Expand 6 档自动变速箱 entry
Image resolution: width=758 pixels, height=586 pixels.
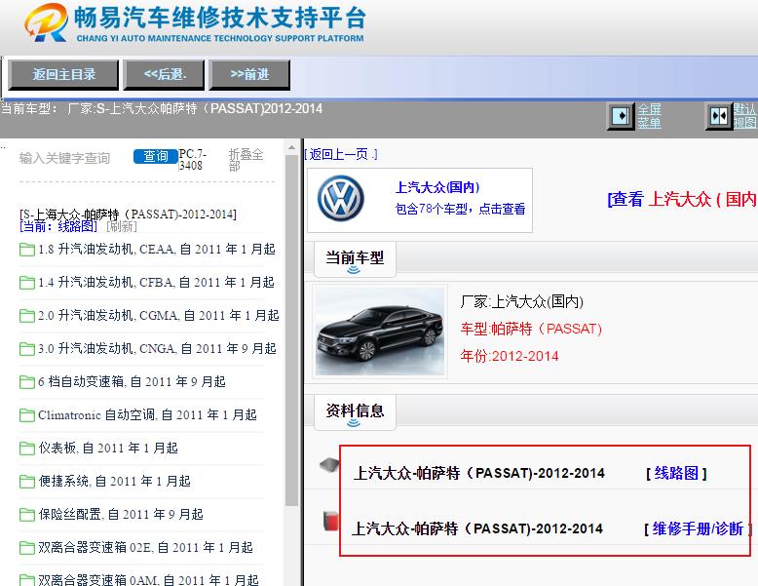pos(132,382)
